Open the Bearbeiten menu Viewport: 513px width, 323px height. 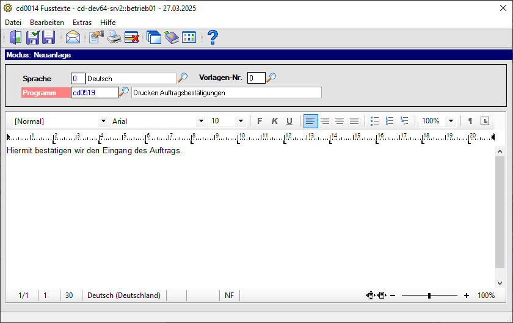[47, 22]
